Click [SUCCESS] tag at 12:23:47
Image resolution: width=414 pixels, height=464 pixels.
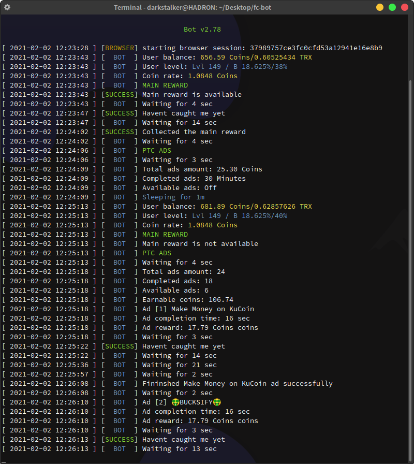coord(120,113)
